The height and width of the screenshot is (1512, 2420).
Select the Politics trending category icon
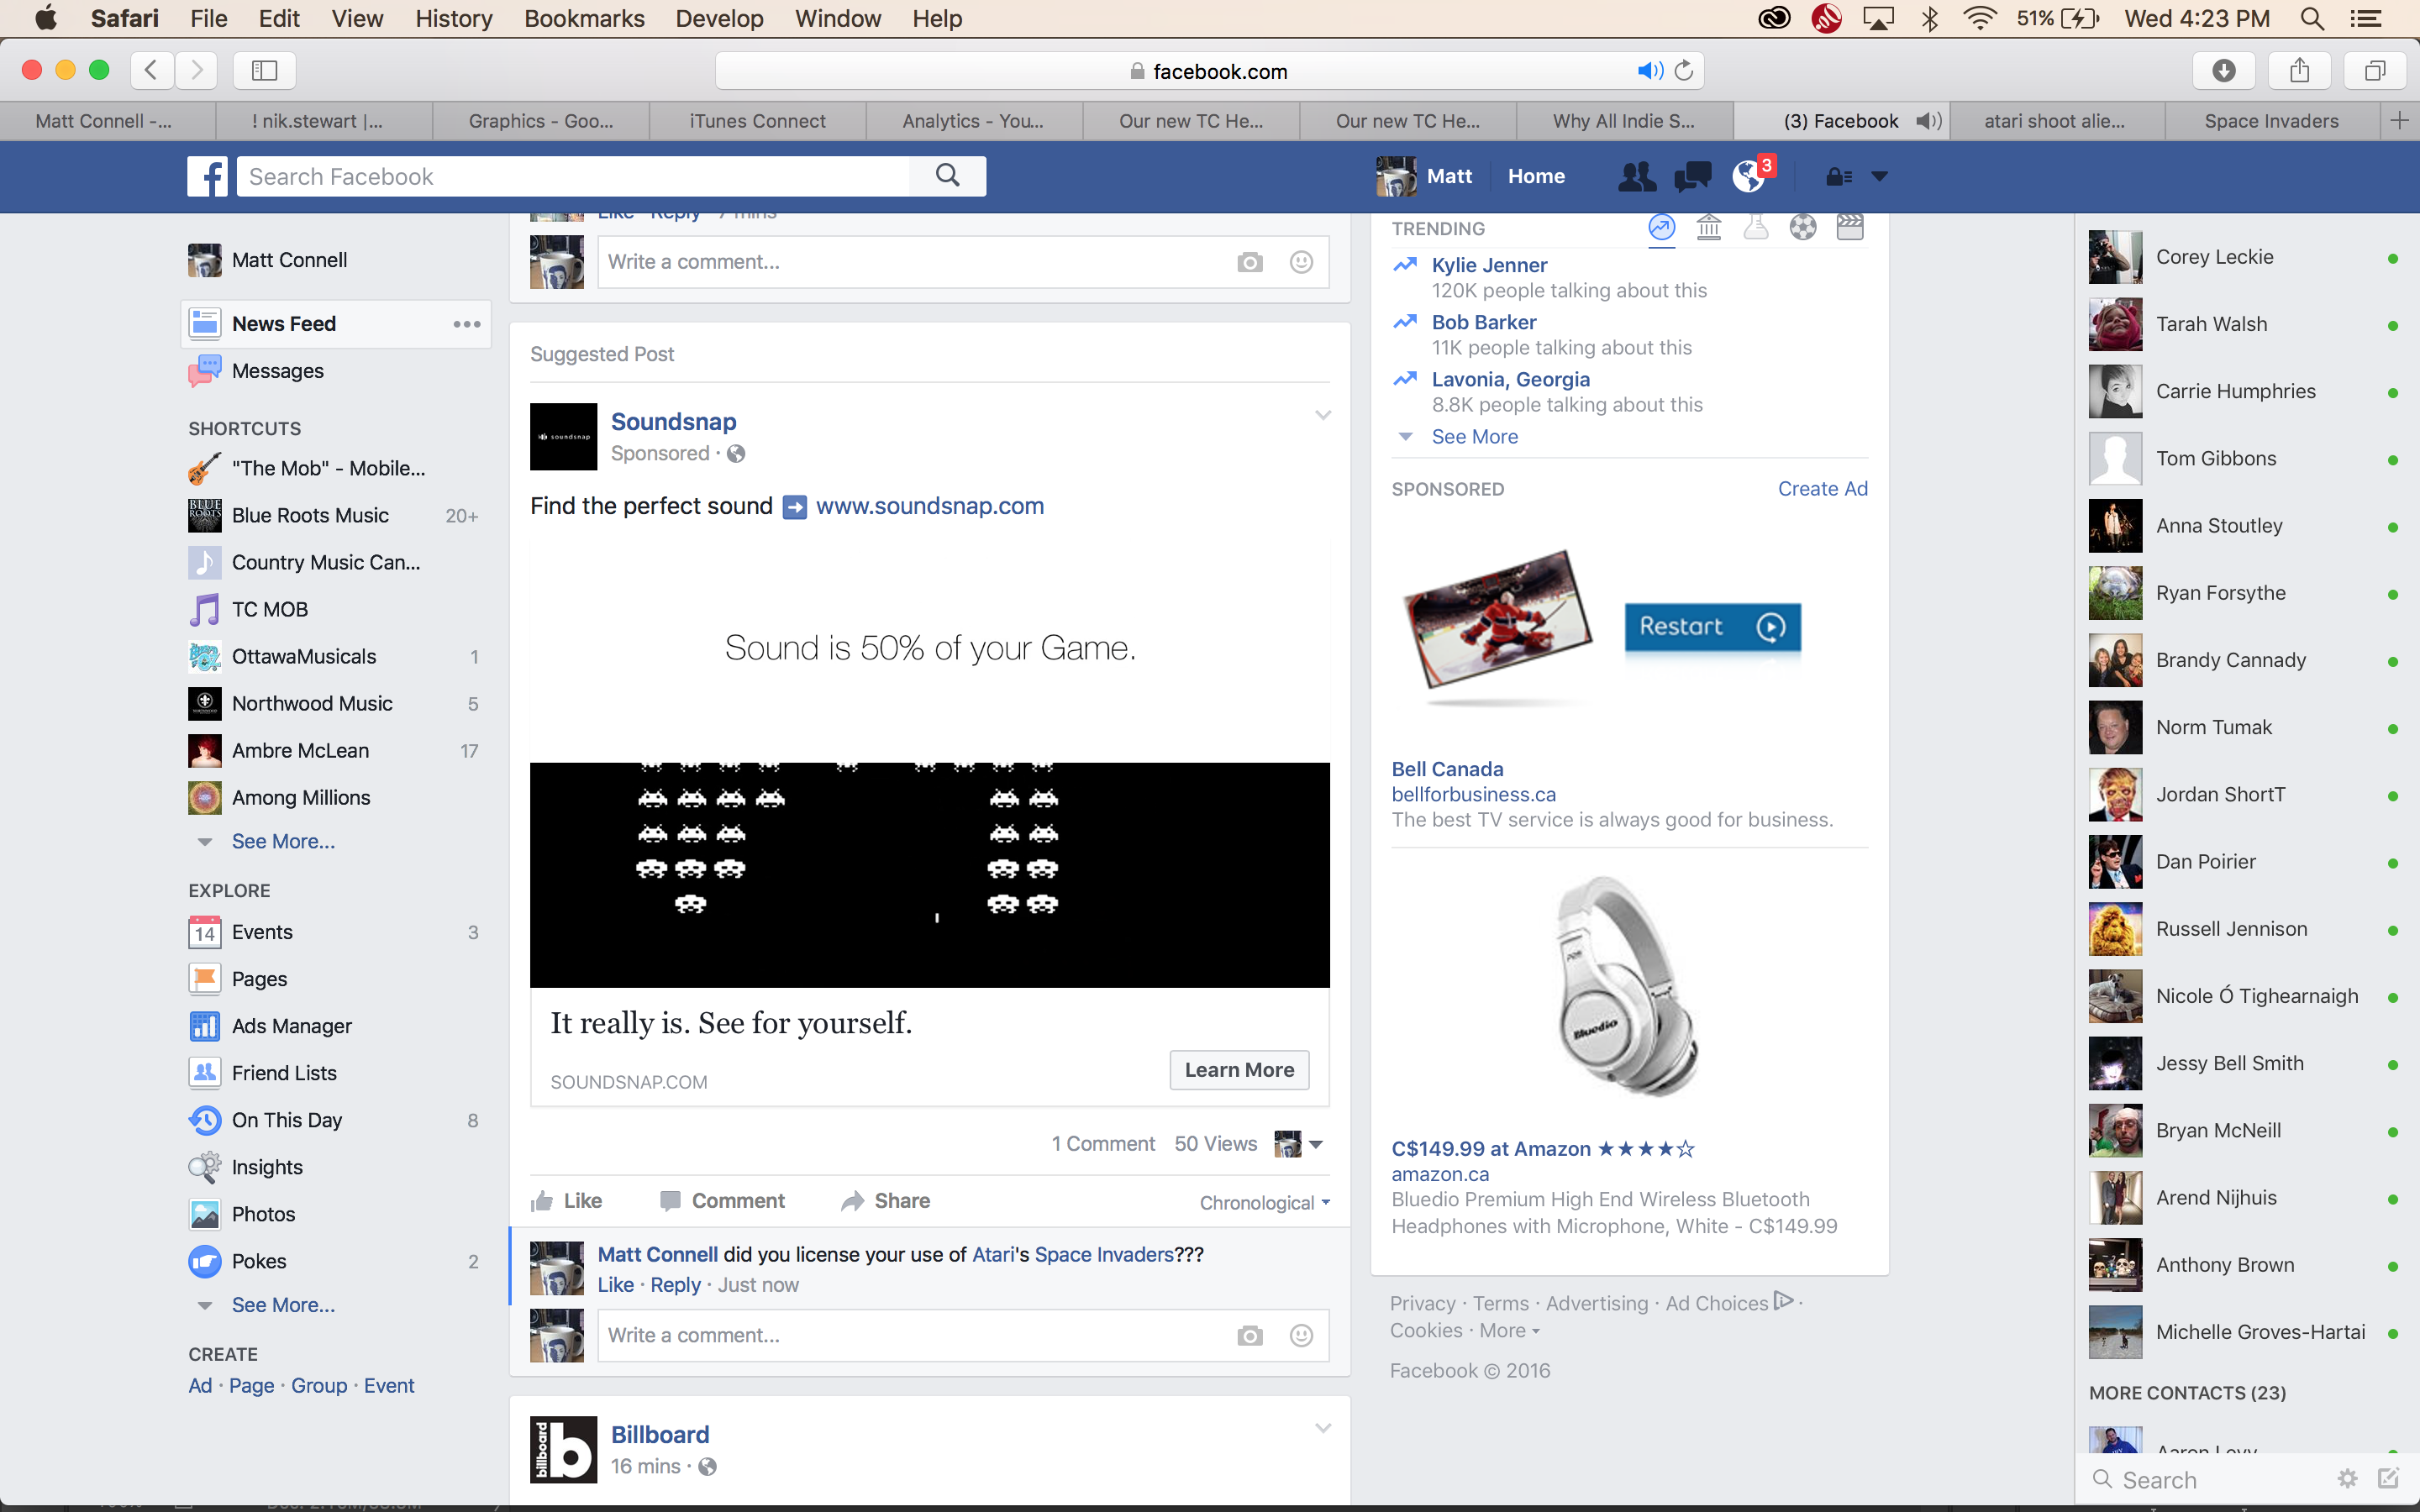1708,228
